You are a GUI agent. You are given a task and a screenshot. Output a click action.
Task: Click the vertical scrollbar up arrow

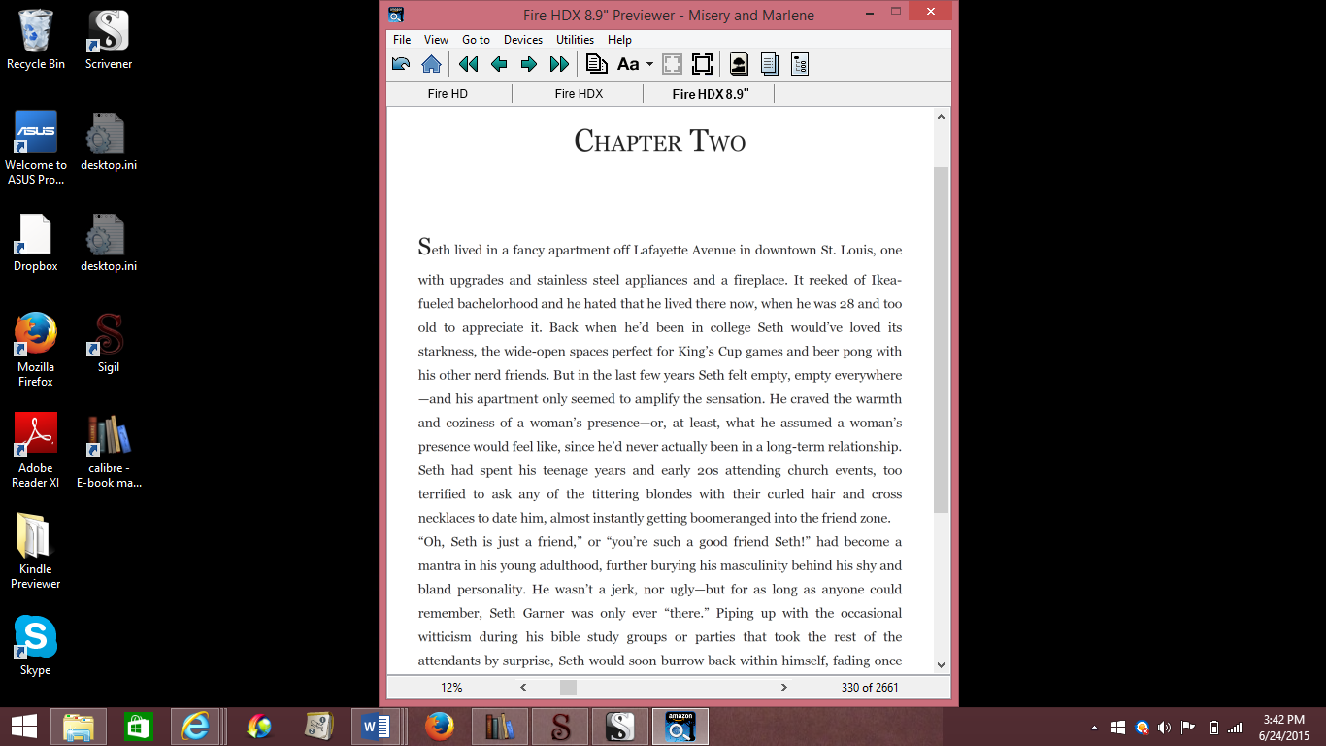[941, 117]
